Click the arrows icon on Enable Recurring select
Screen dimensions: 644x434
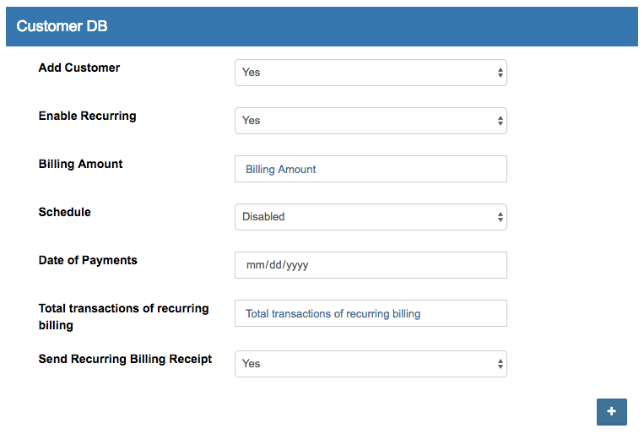pos(500,121)
